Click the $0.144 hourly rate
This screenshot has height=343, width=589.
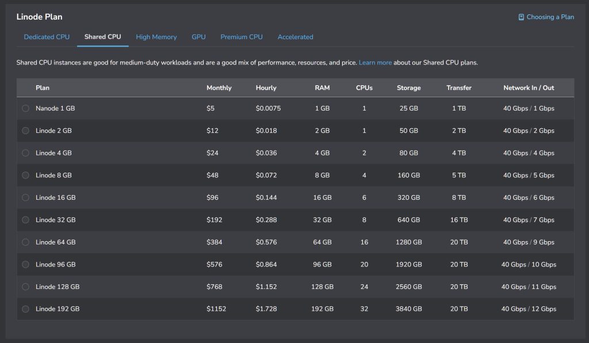pos(266,197)
